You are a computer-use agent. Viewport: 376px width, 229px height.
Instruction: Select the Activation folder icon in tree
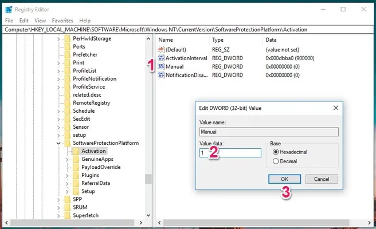coord(76,151)
